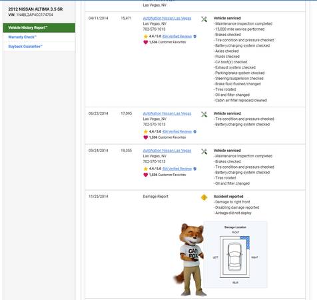Click verified shield badge in 06/23/2014 row
Image resolution: width=317 pixels, height=300 pixels.
coord(194,131)
